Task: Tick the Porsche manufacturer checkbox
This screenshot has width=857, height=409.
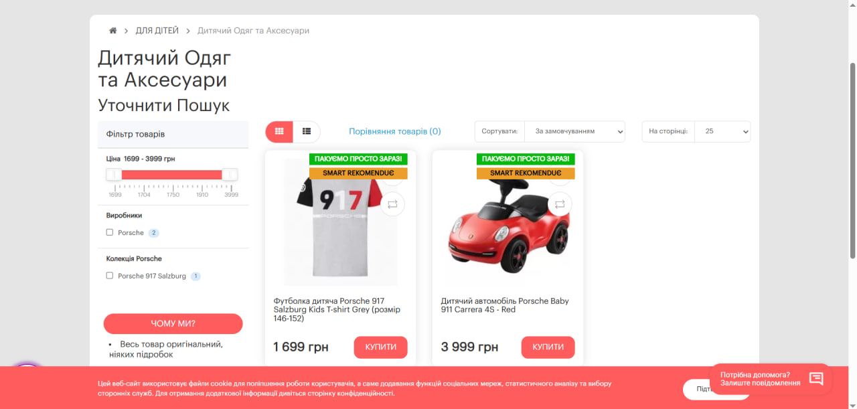Action: 110,232
